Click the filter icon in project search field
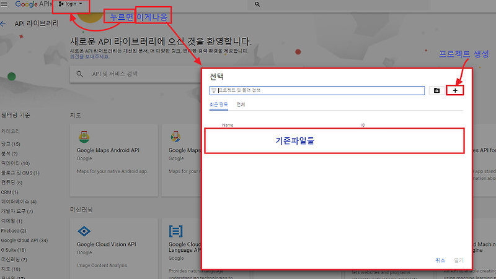 click(214, 90)
